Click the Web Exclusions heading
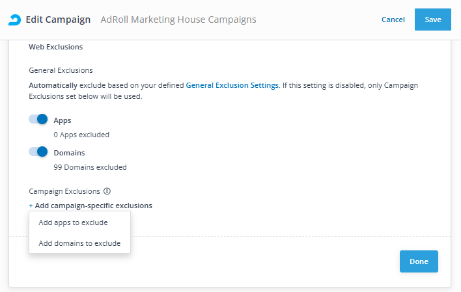The width and height of the screenshot is (461, 292). pos(55,47)
